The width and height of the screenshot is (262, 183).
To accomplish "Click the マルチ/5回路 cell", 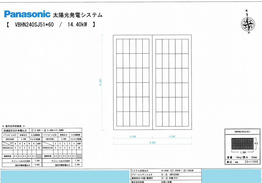I will point(76,139).
